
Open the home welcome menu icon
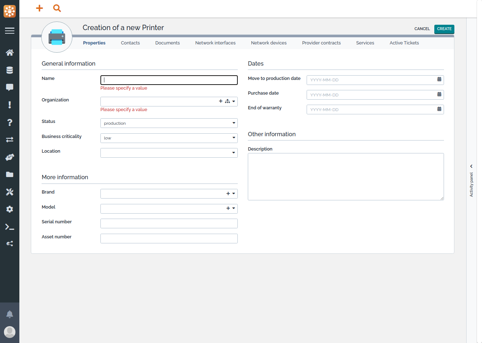(x=10, y=52)
